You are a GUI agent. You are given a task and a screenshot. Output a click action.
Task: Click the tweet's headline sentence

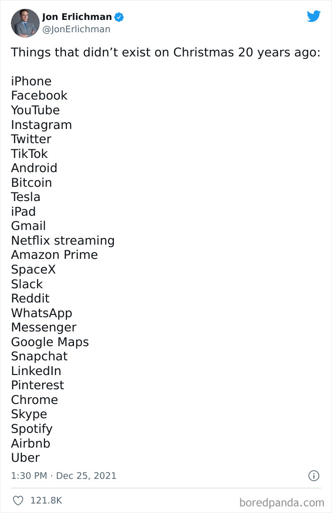click(166, 52)
